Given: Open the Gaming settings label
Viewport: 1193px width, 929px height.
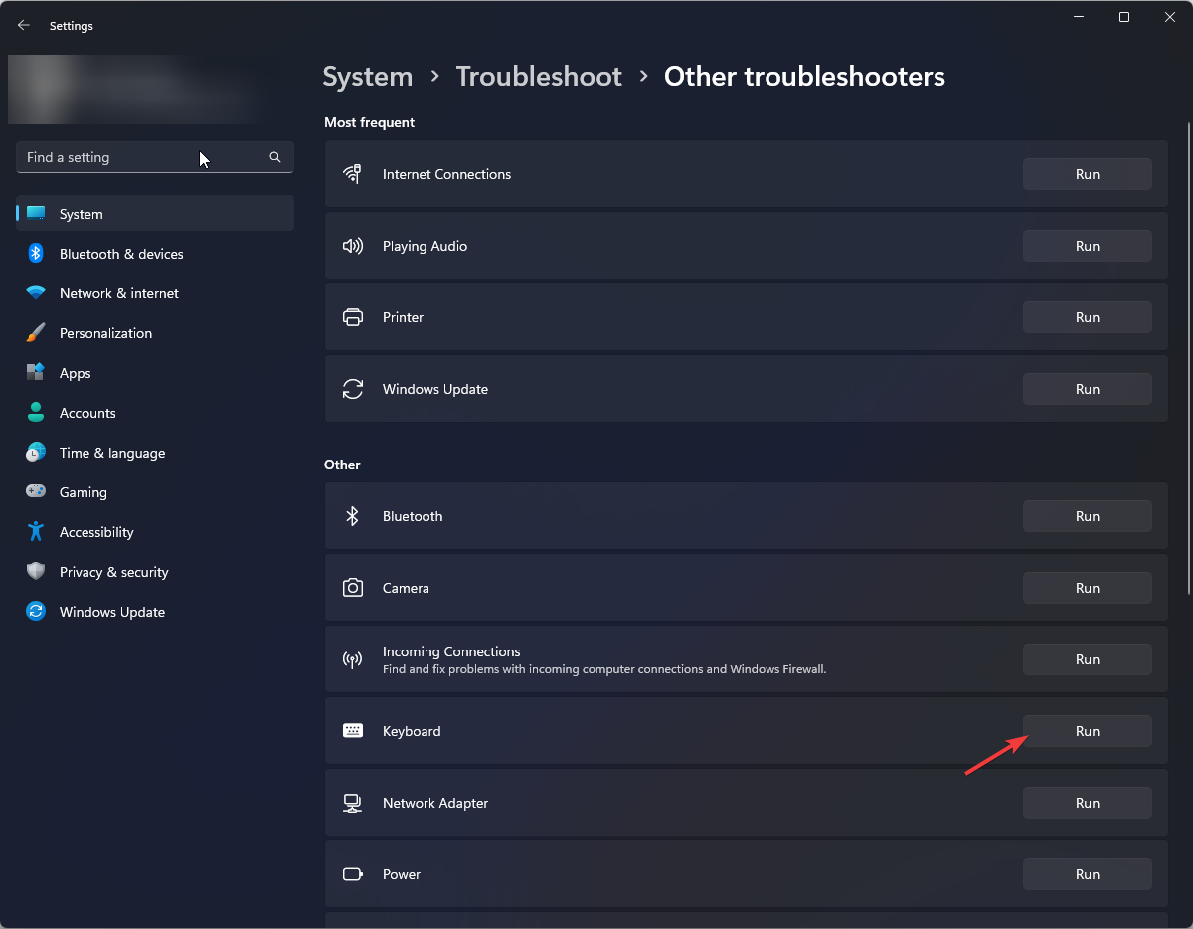Looking at the screenshot, I should click(x=84, y=492).
